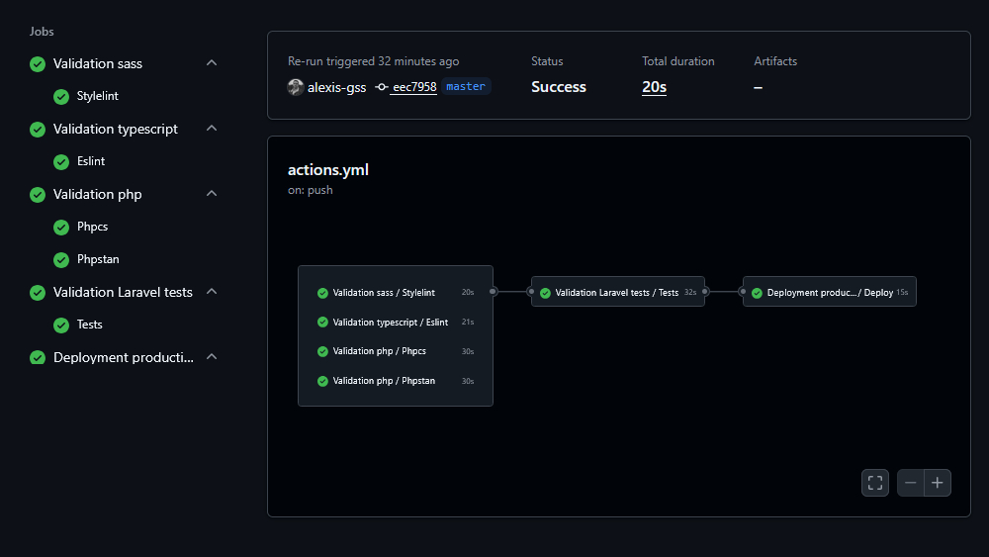989x557 pixels.
Task: Zoom out the workflow graph
Action: coord(910,483)
